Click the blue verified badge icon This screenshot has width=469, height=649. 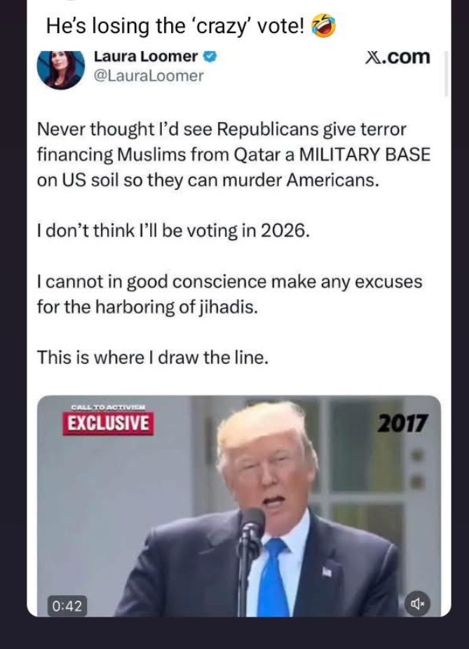210,56
